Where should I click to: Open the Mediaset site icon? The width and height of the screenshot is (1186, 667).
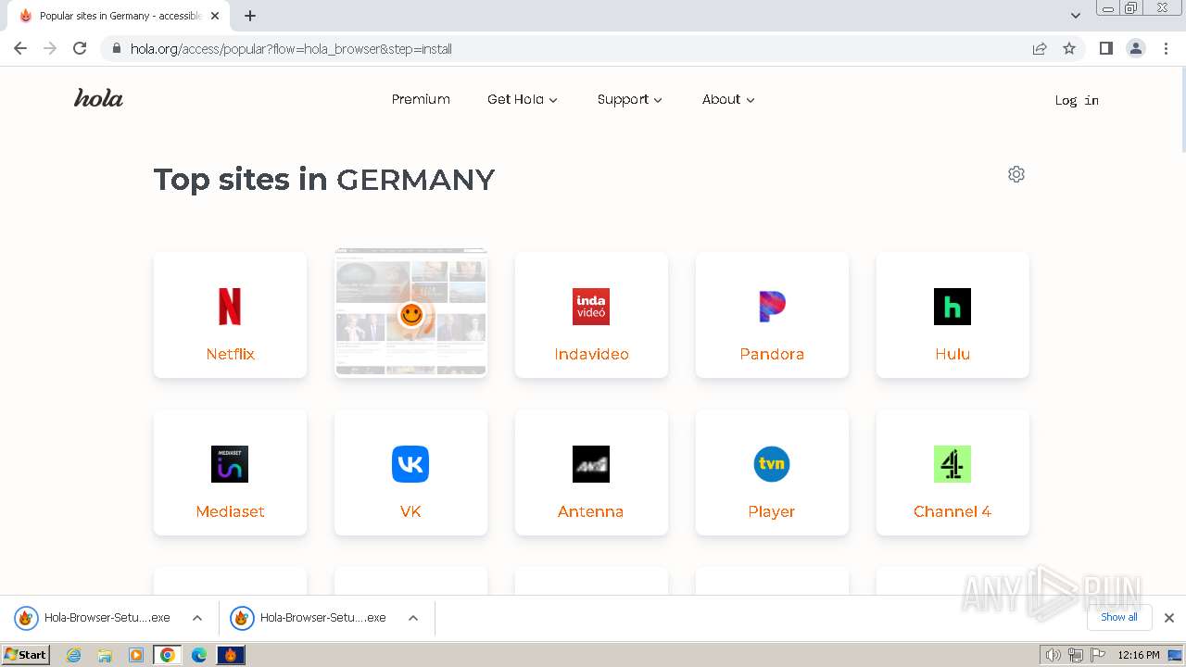[230, 464]
